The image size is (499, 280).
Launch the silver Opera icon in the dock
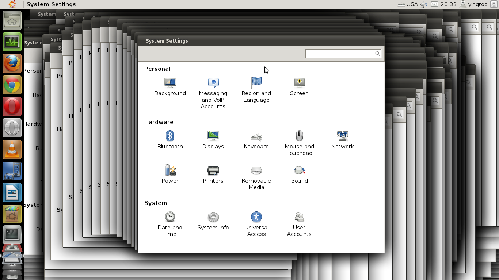[12, 128]
